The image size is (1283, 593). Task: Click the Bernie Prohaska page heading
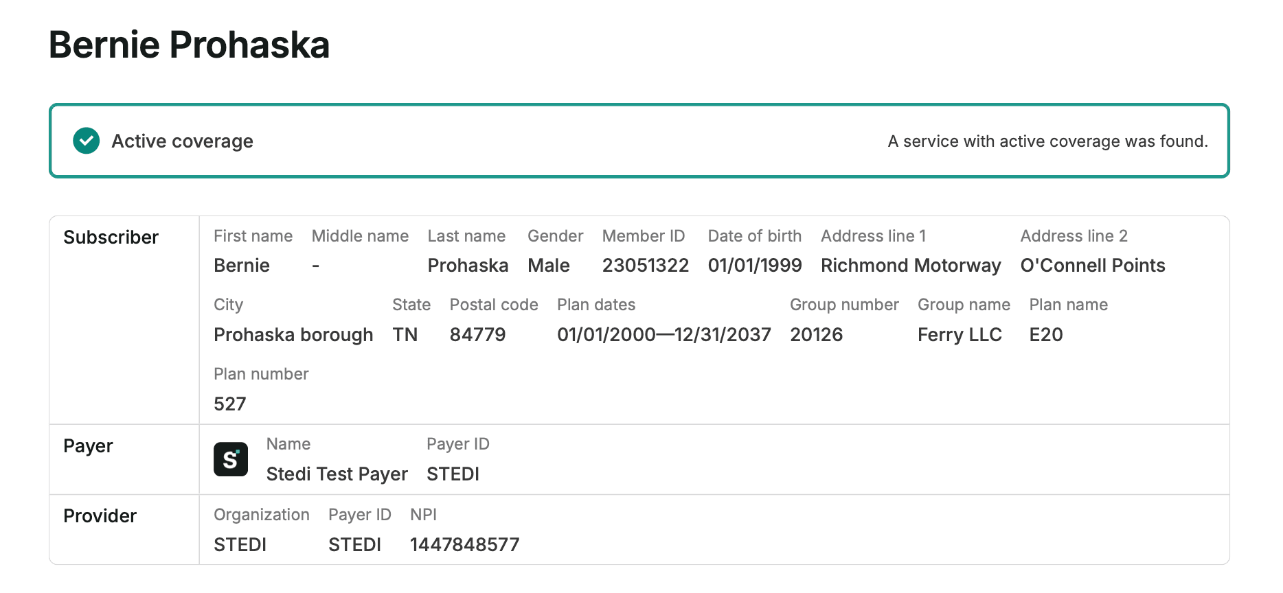190,45
